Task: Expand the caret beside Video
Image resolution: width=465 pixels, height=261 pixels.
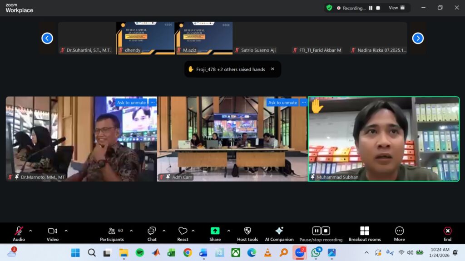Action: pyautogui.click(x=66, y=231)
